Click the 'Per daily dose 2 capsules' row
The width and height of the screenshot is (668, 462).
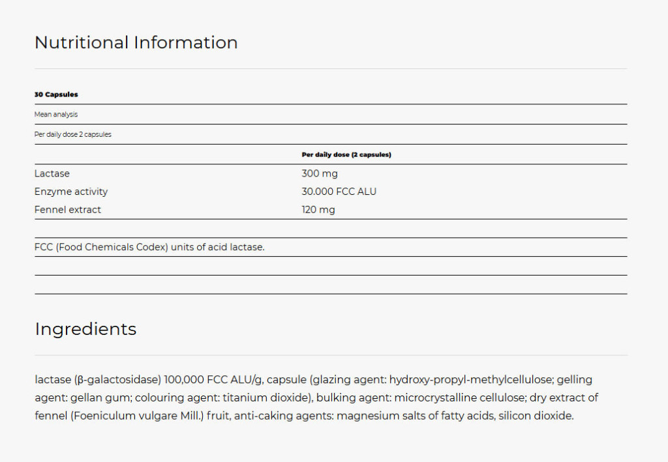click(73, 134)
